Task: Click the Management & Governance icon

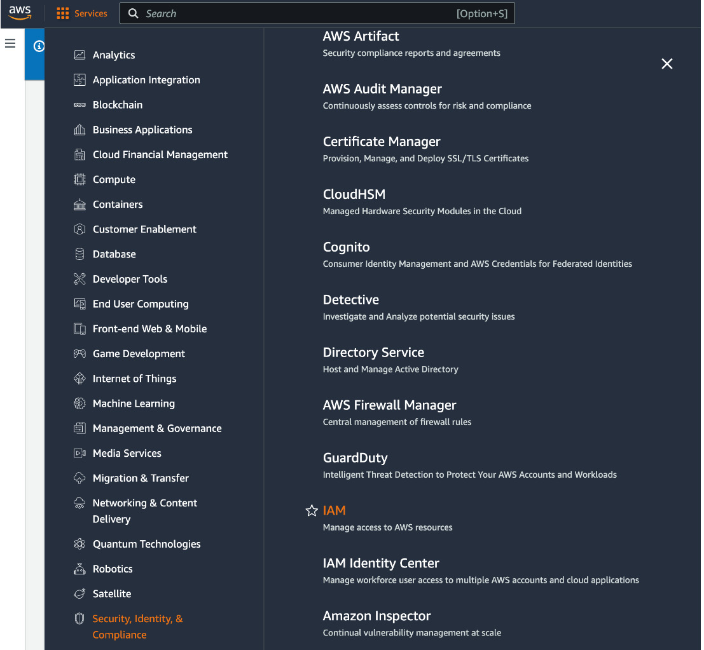Action: [x=79, y=428]
